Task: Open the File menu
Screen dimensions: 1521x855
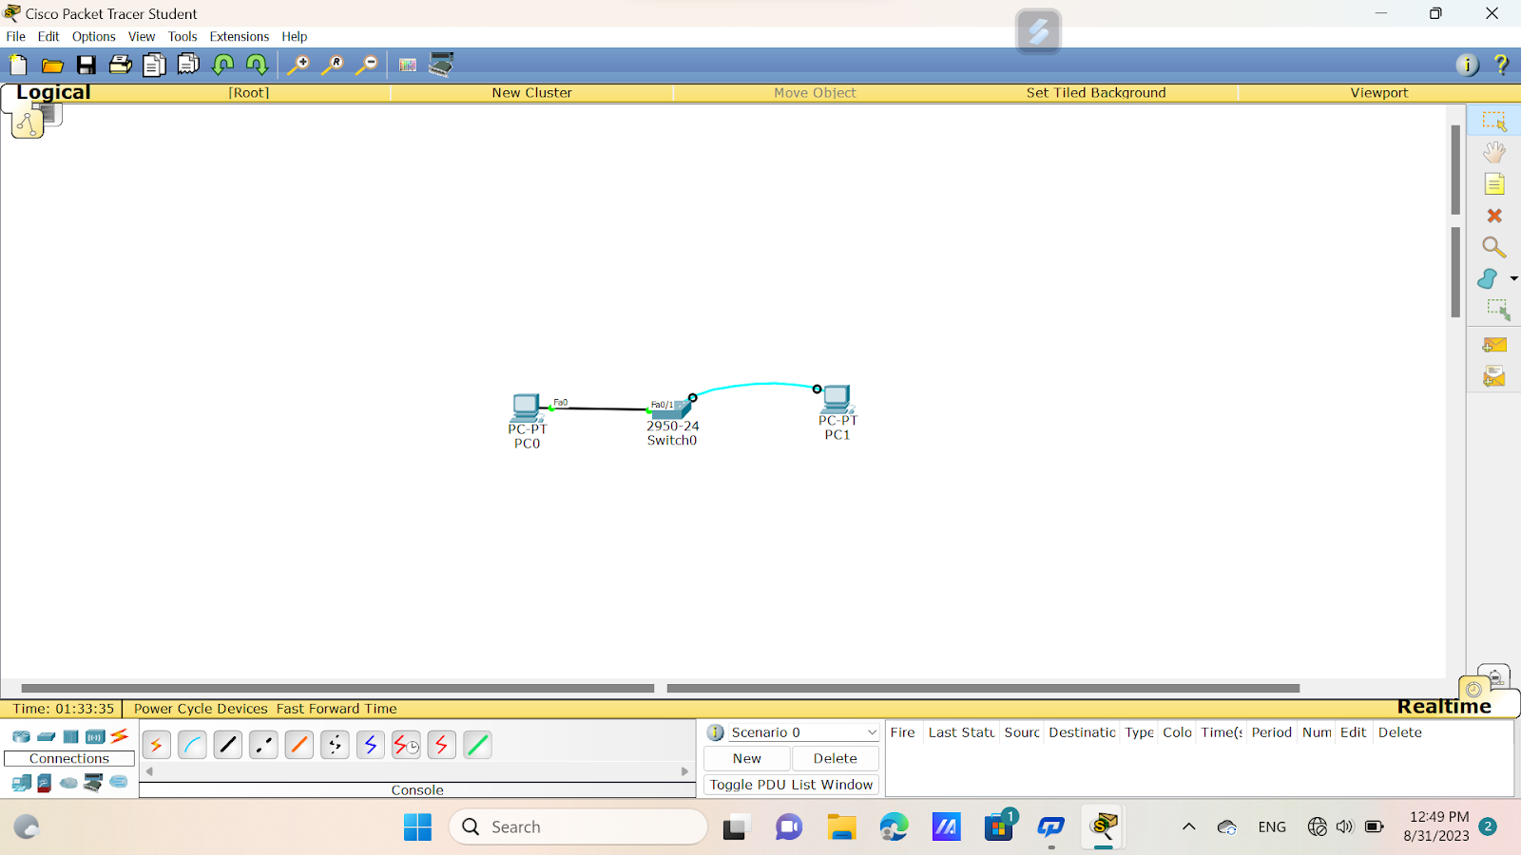Action: tap(16, 37)
